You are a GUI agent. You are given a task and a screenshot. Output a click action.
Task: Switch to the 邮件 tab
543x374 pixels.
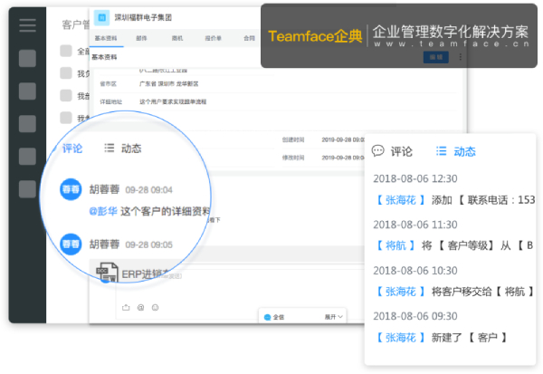coord(141,38)
